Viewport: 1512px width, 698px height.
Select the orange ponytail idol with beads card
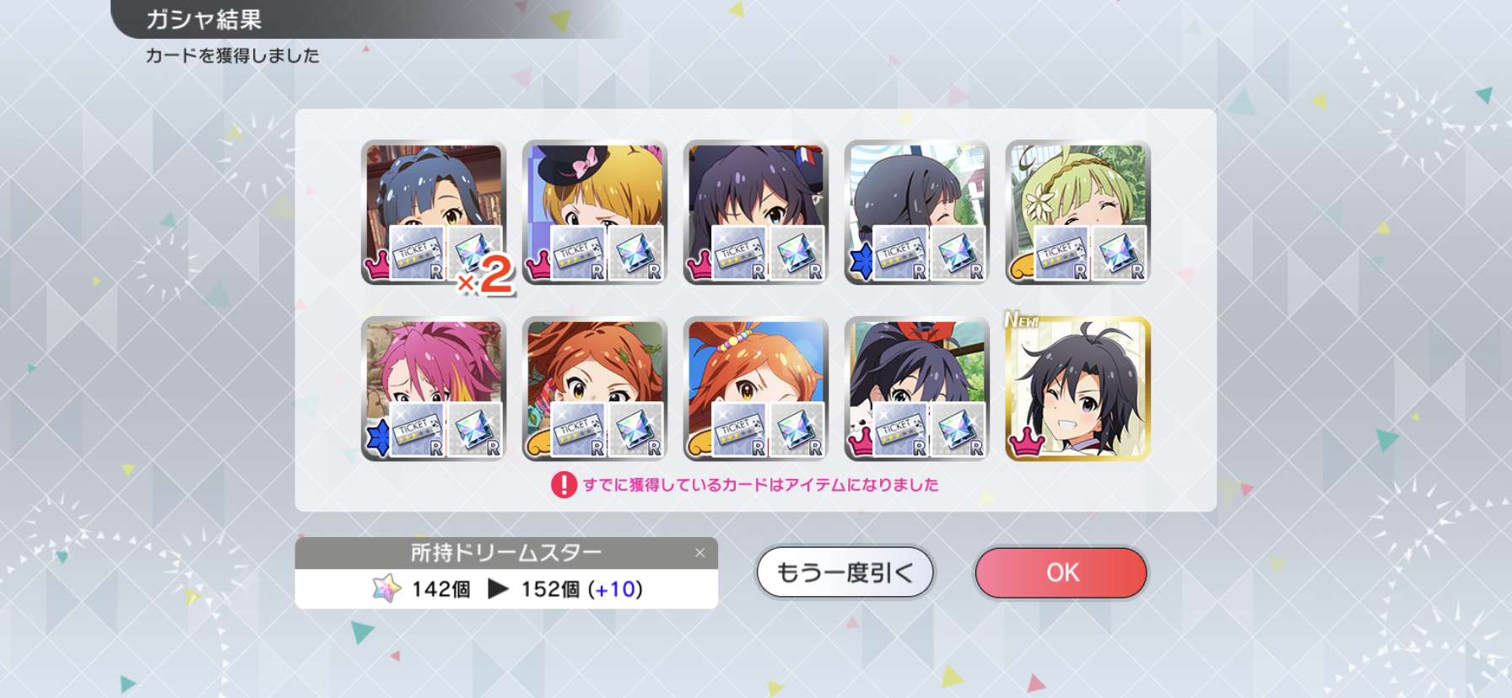756,389
